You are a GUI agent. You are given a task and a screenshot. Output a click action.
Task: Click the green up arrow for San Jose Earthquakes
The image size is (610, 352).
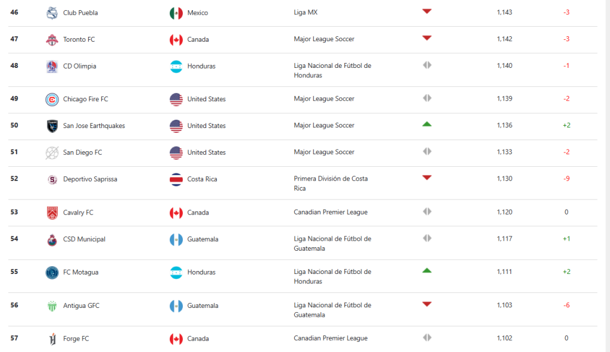(427, 124)
